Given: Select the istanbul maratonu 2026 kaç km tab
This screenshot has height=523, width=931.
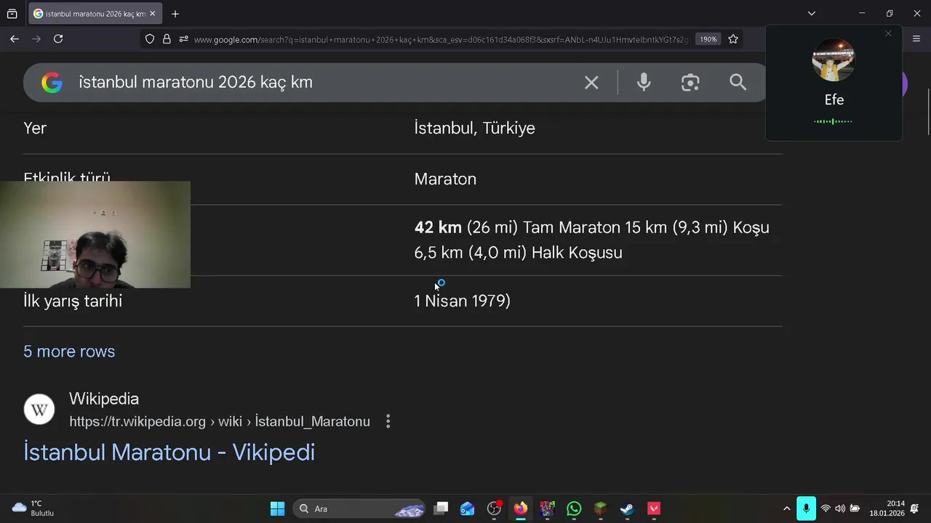Looking at the screenshot, I should [x=95, y=14].
